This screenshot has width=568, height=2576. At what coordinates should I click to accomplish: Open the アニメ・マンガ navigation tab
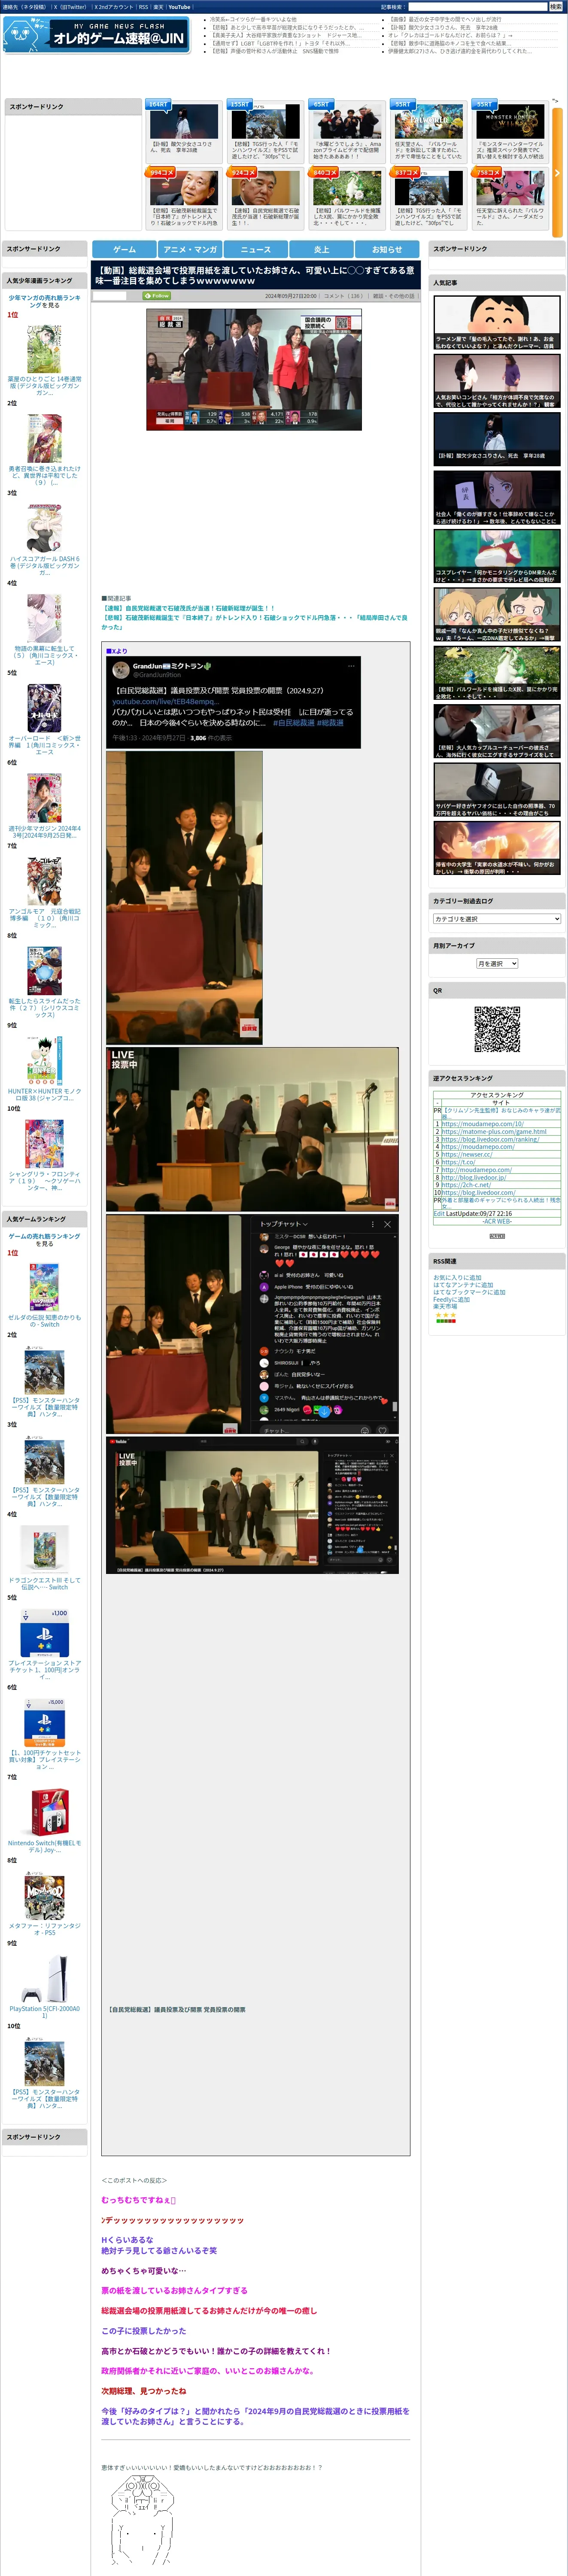(x=190, y=249)
